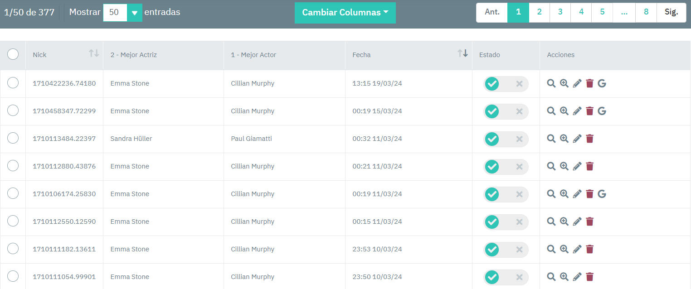This screenshot has width=691, height=289.
Task: Edit entry 1710458347.72299 with pencil icon
Action: 577,111
